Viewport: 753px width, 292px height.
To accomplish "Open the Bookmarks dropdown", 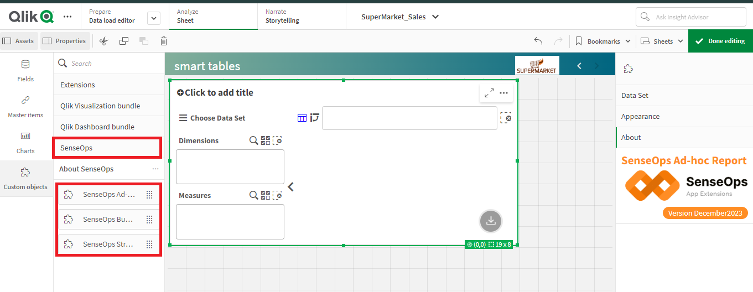I will click(603, 41).
